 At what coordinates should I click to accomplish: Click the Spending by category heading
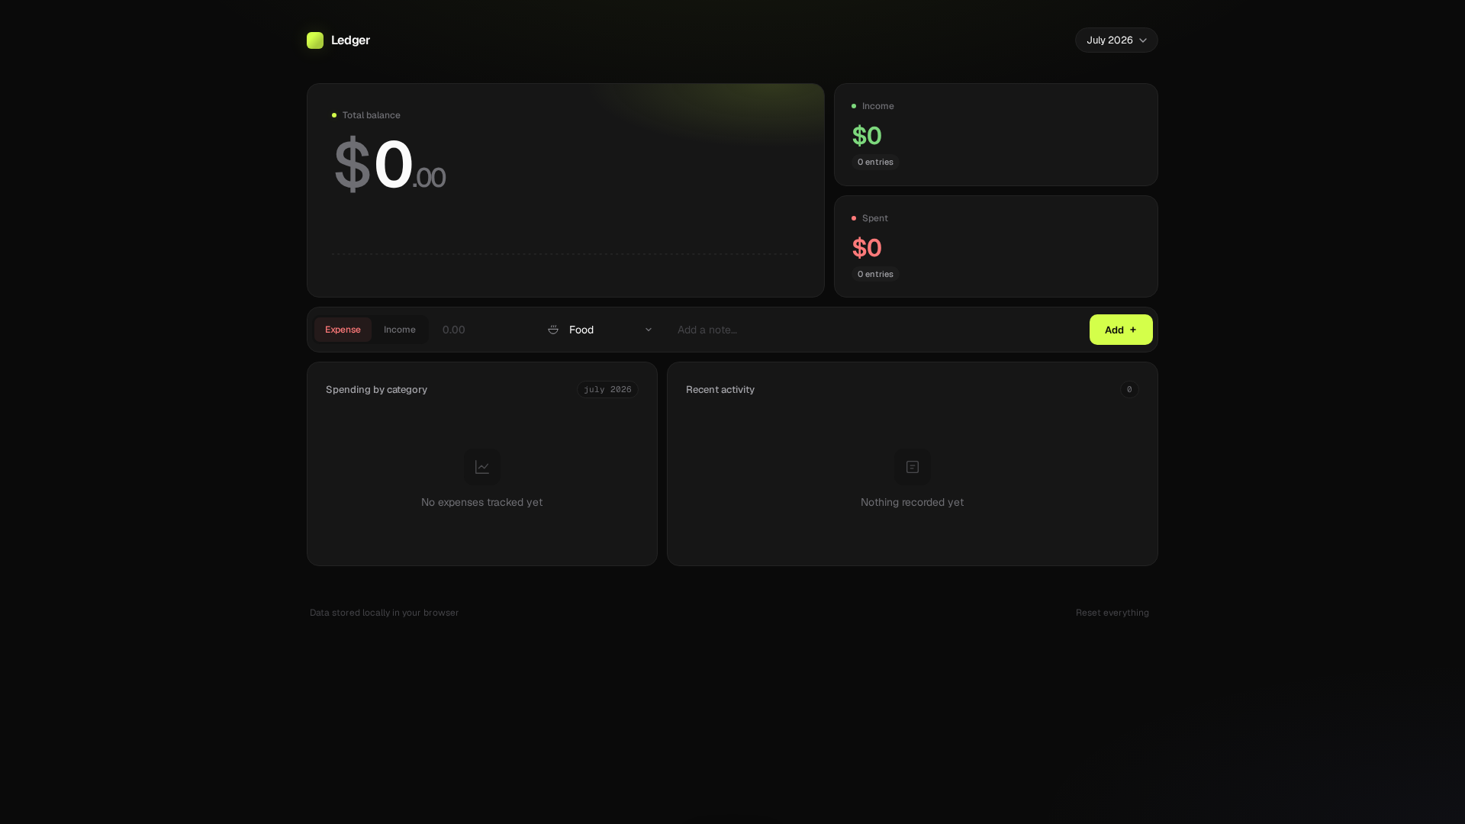coord(376,390)
